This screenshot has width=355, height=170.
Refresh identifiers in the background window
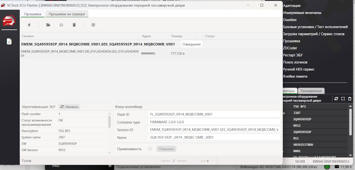(336, 99)
